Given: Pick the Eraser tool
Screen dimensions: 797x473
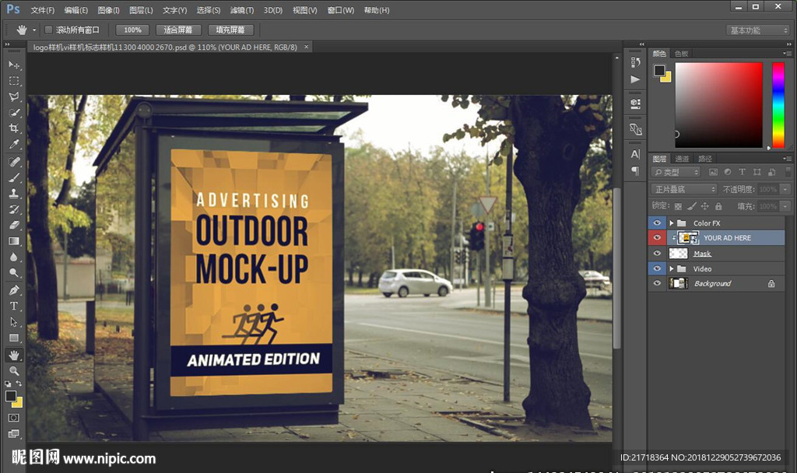Looking at the screenshot, I should (x=14, y=225).
